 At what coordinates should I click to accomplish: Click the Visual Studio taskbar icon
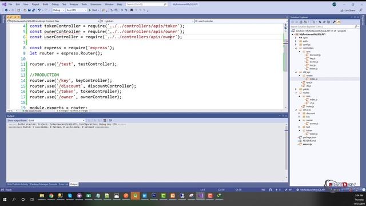point(201,196)
